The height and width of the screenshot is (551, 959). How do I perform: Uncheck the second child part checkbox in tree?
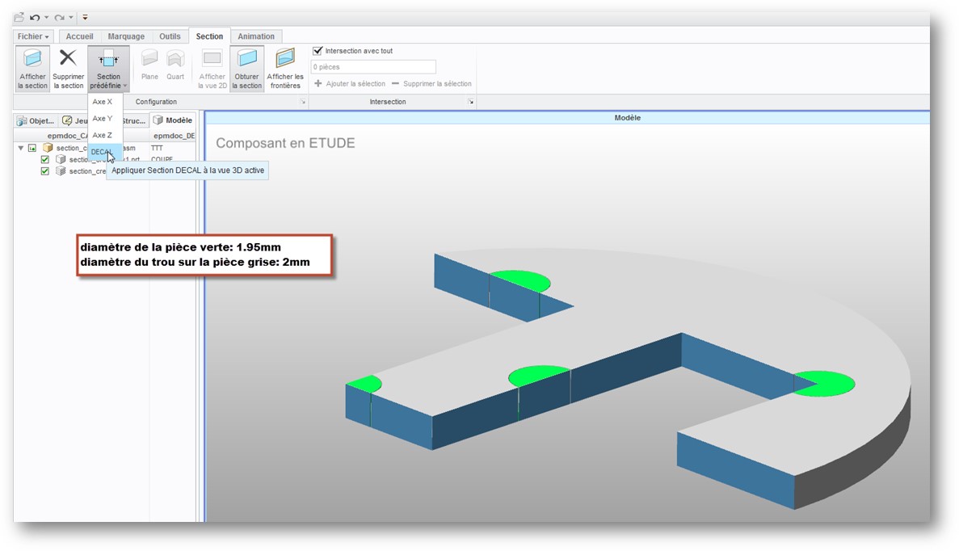[45, 171]
